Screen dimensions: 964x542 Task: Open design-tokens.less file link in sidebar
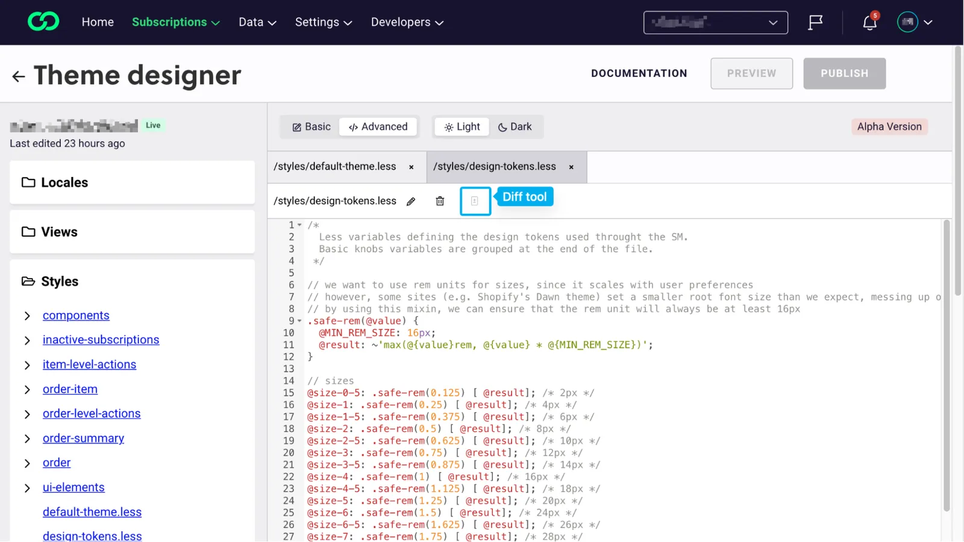92,535
